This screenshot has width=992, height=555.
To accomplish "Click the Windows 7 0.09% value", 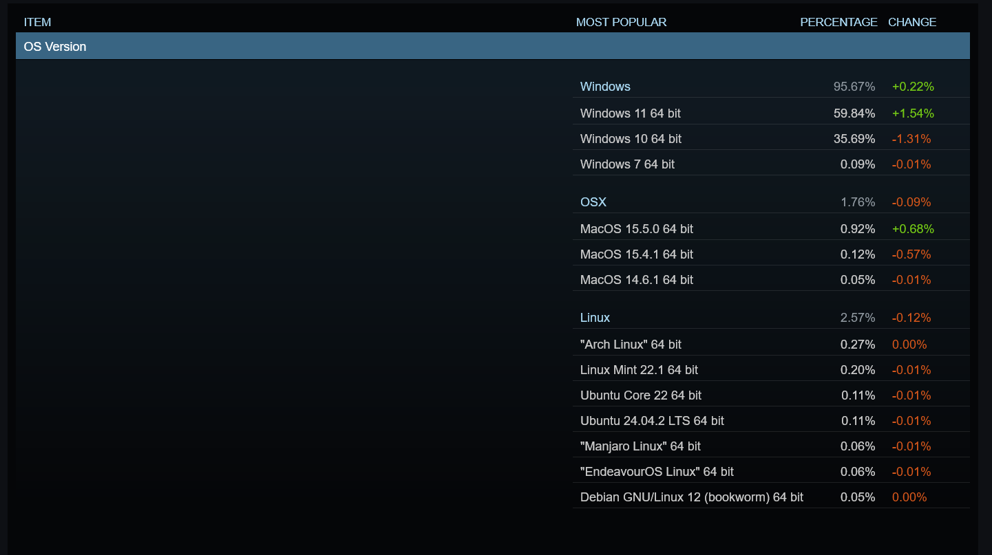I will (858, 164).
